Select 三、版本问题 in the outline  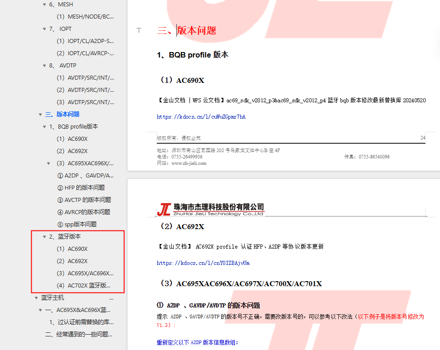(x=62, y=114)
